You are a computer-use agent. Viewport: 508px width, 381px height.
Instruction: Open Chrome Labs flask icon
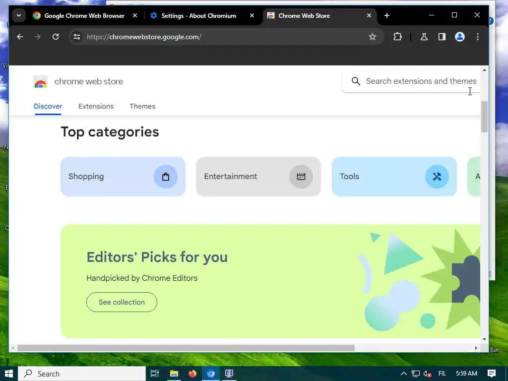[424, 37]
